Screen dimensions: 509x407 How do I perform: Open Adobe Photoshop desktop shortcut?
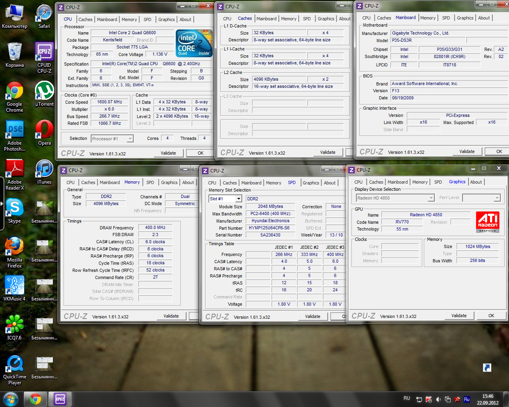click(15, 136)
